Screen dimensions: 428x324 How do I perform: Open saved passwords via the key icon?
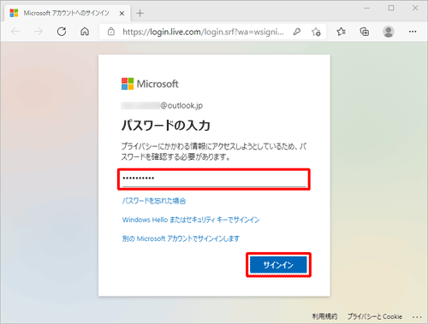297,32
